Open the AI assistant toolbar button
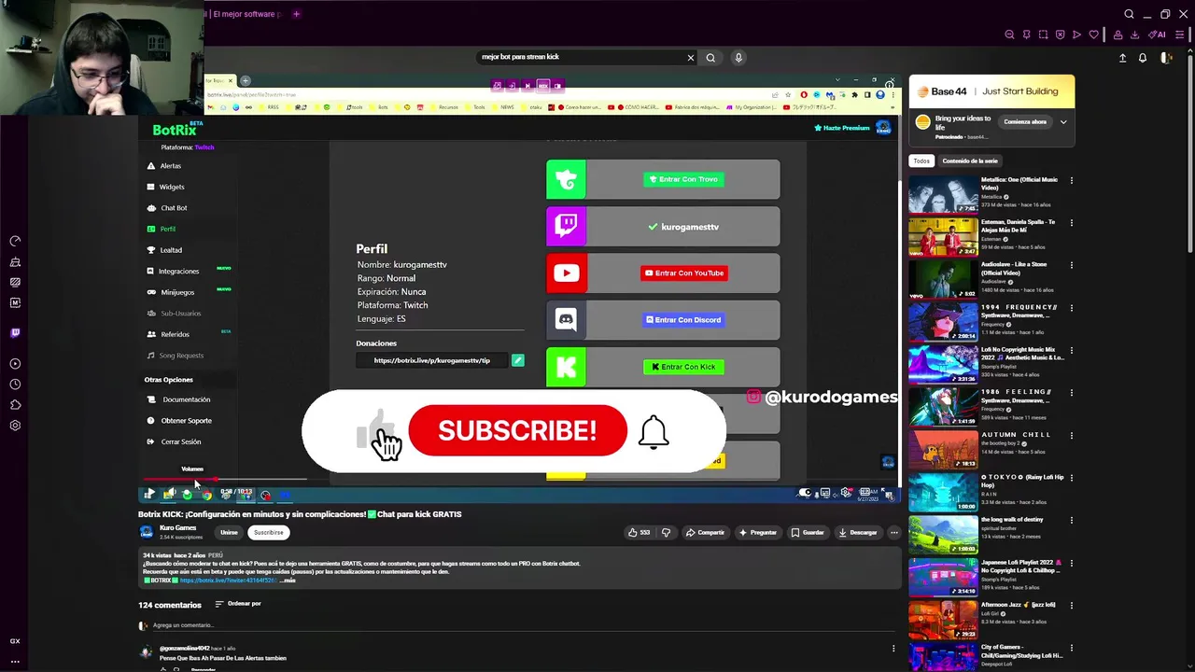Screen dimensions: 1195x672 pos(1158,35)
